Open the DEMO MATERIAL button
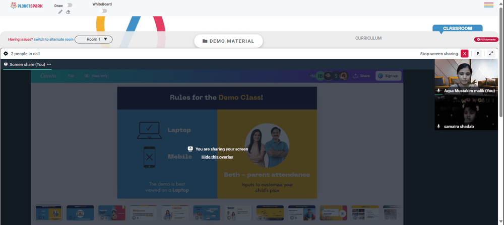 228,41
